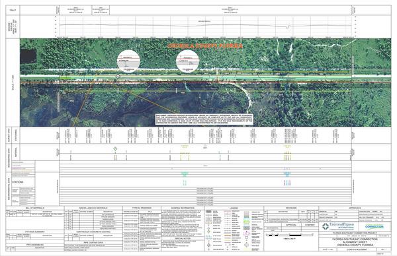The image size is (397, 256).
Task: Click the graphic scale bar below revisions
Action: point(290,236)
